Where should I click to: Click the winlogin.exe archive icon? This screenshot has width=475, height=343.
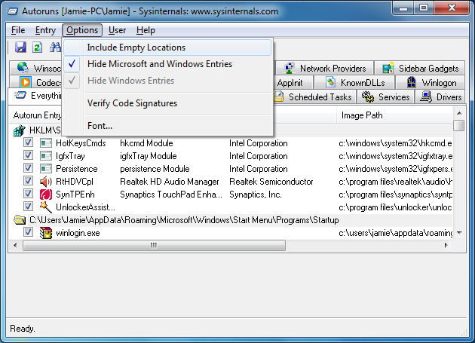46,233
